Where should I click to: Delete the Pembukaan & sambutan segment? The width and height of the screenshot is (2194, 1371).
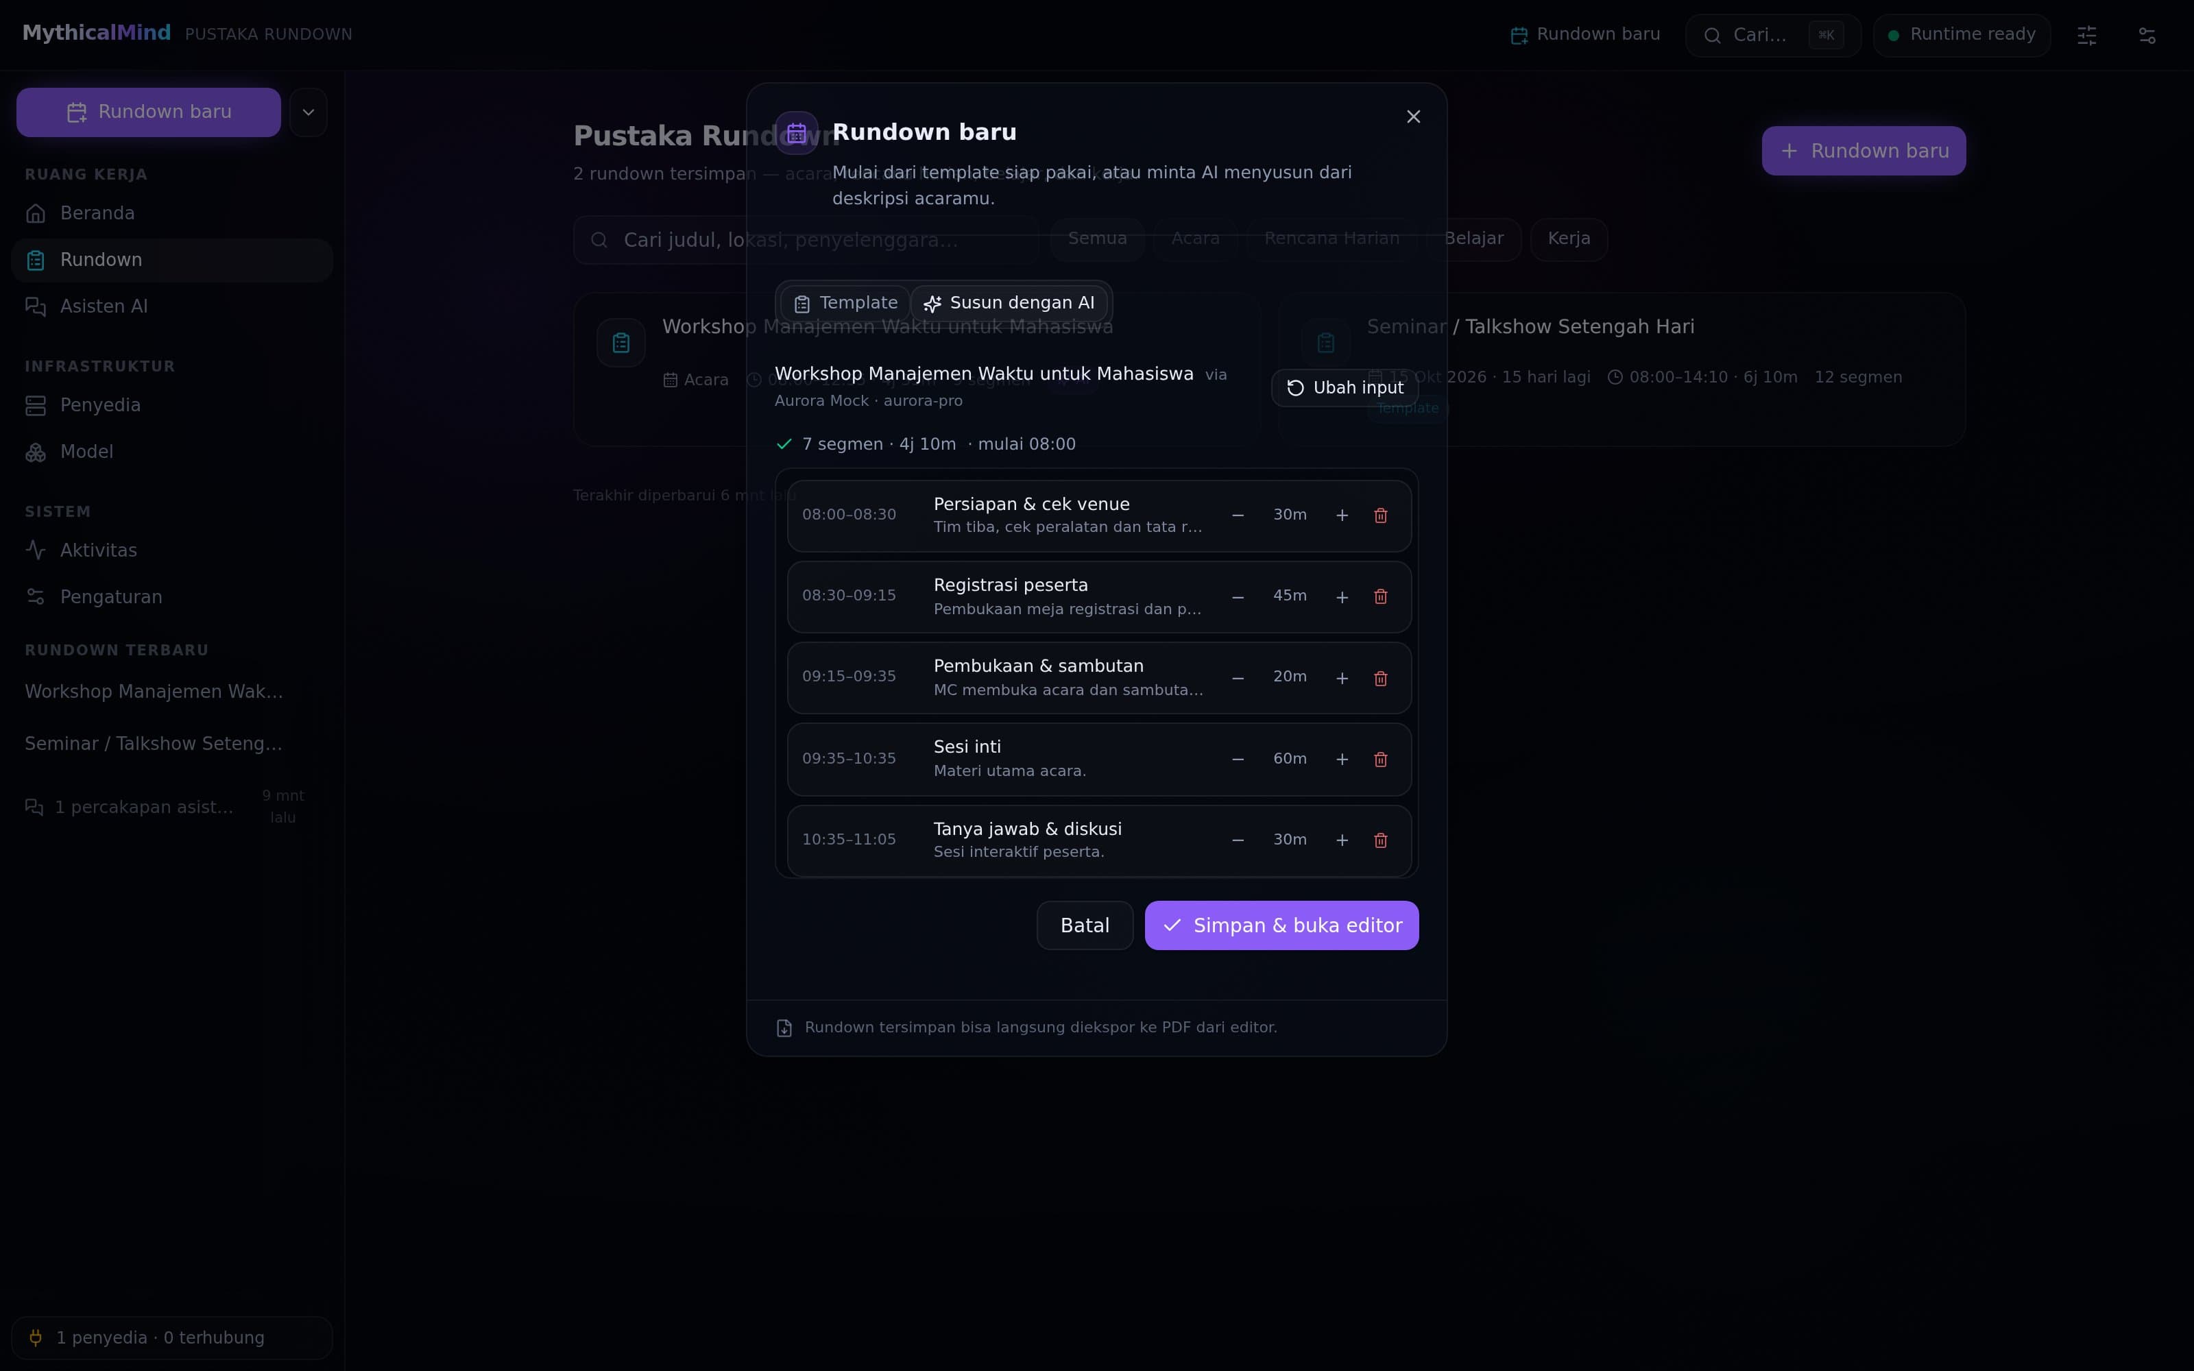(1381, 678)
